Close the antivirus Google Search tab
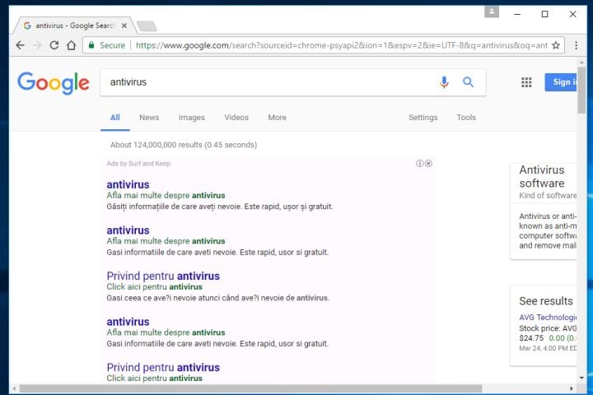The height and width of the screenshot is (395, 593). pyautogui.click(x=124, y=26)
